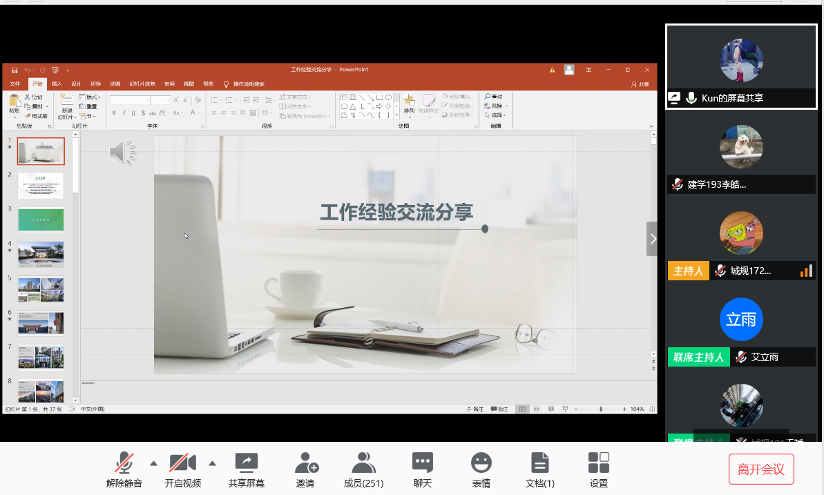Click the speaker audio icon on slide
Viewport: 824px width, 495px height.
[x=122, y=152]
